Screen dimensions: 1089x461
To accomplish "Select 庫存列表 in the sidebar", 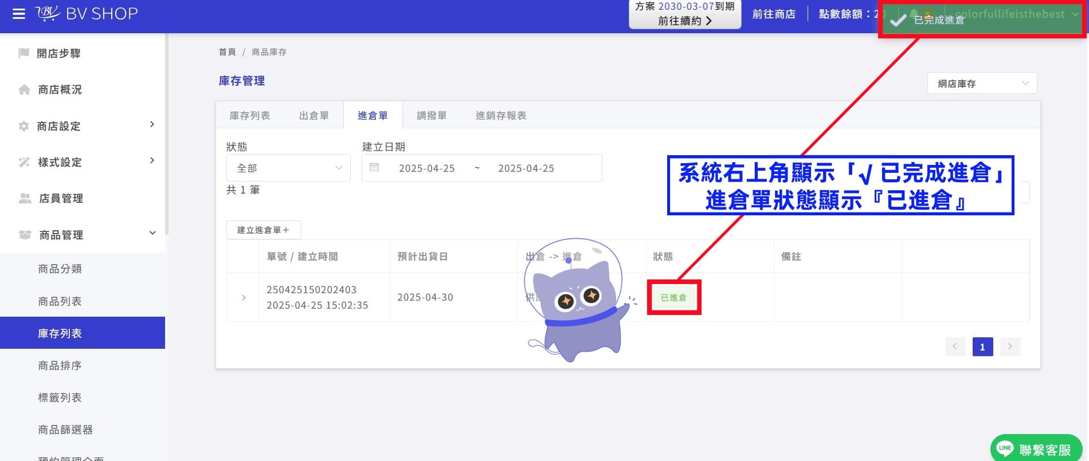I will (x=83, y=333).
